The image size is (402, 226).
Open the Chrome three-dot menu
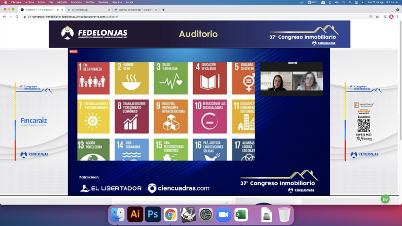[398, 17]
